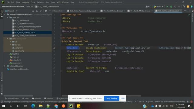Click UTF-8 encoding in status bar

coord(142,102)
